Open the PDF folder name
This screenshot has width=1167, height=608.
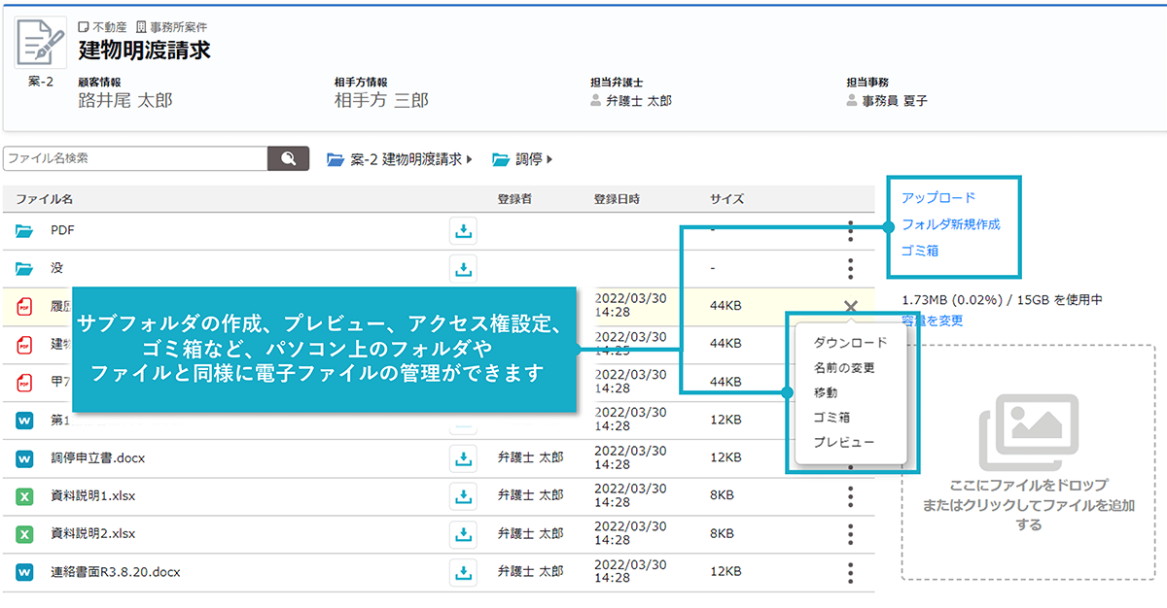pyautogui.click(x=62, y=231)
